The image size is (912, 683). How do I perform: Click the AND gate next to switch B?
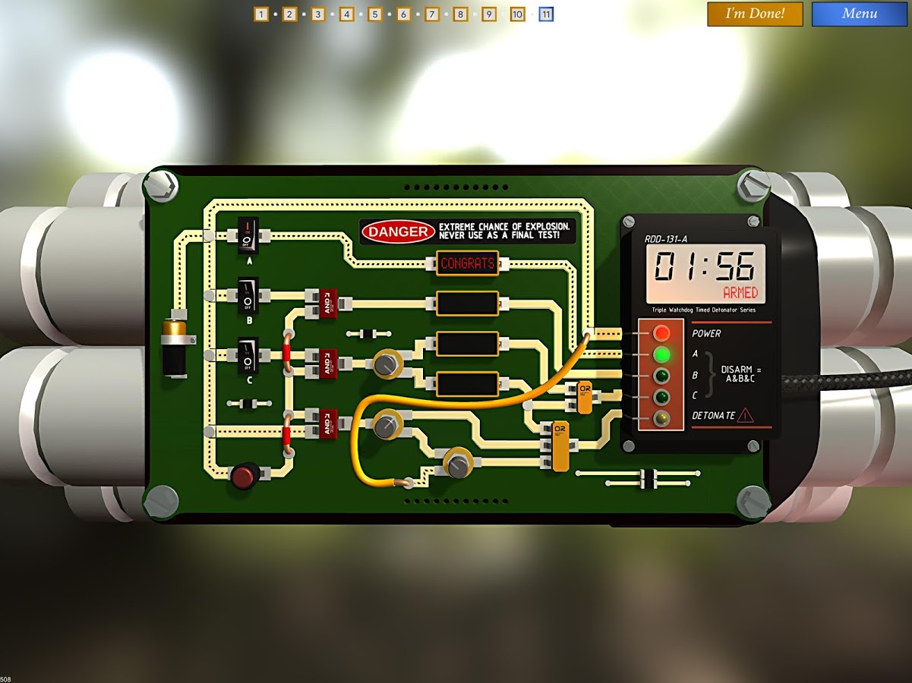(327, 303)
